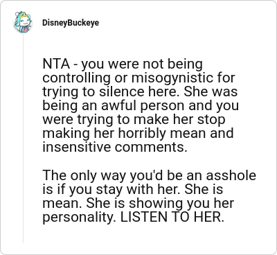Collapse the comment via the vertical thread line
Screen dimensions: 277x255
tap(23, 139)
